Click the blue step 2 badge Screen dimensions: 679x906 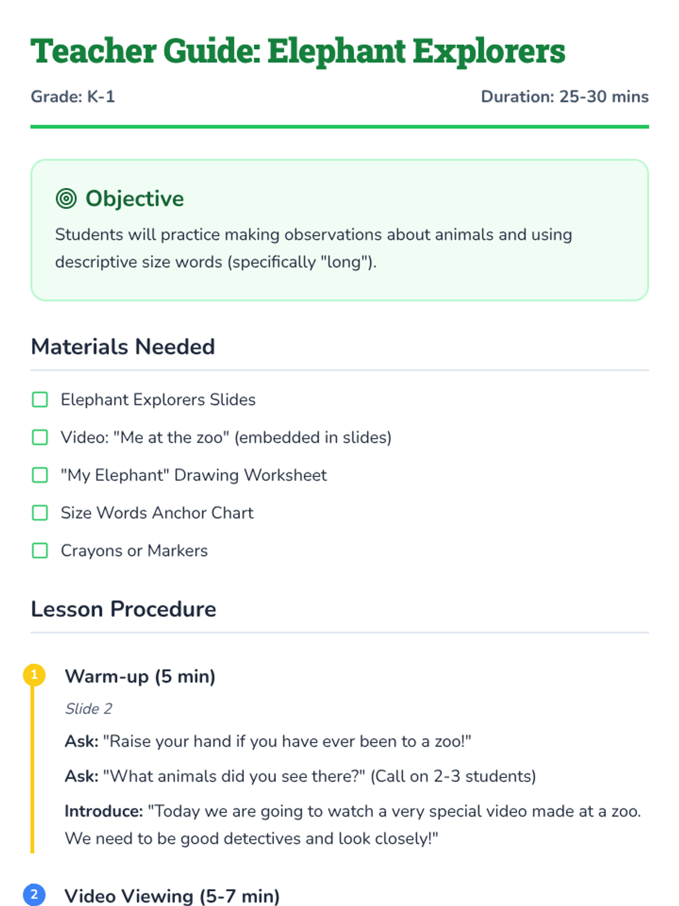coord(34,895)
